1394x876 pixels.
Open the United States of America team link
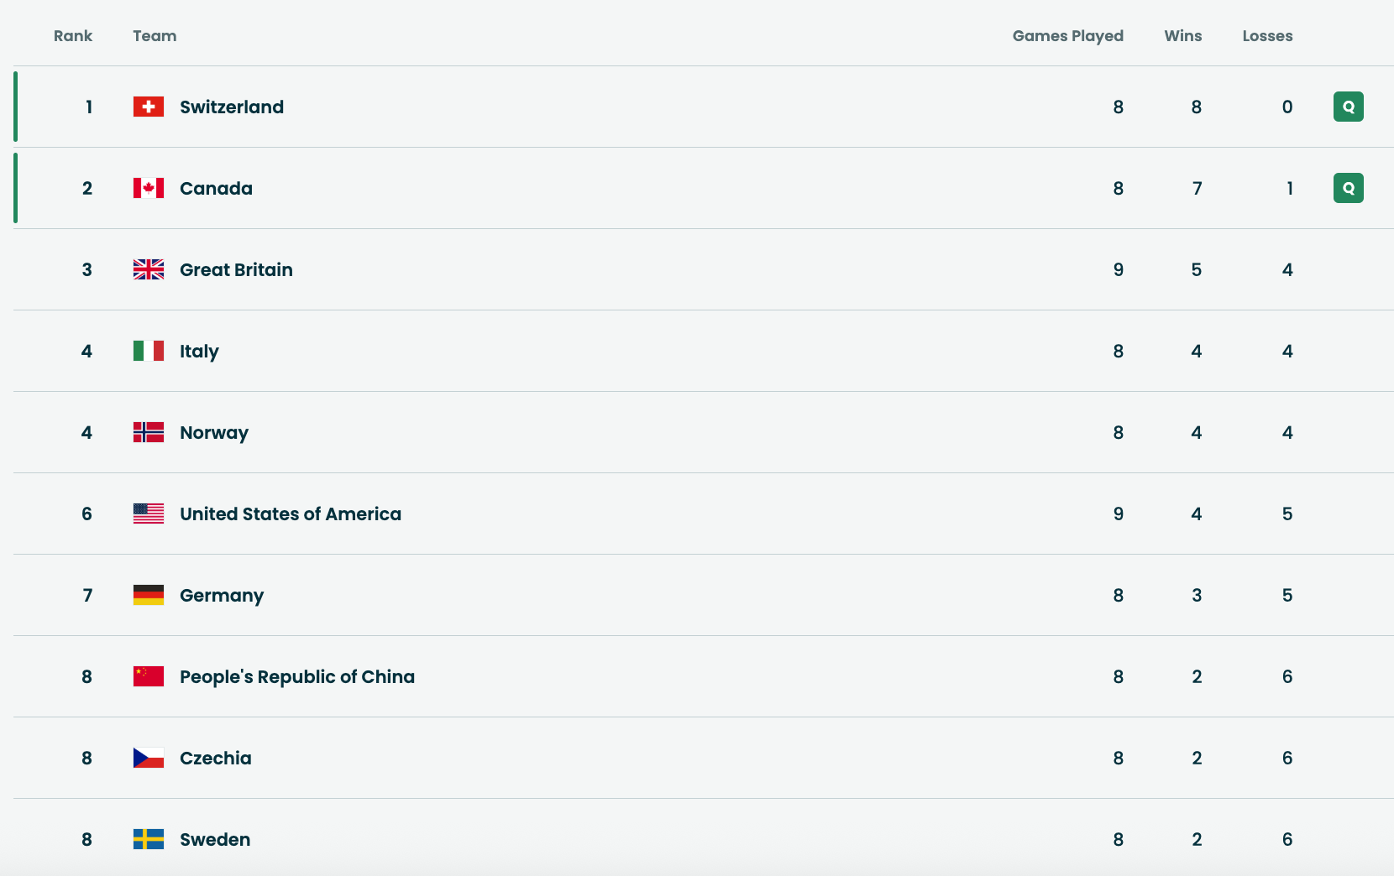click(x=291, y=514)
